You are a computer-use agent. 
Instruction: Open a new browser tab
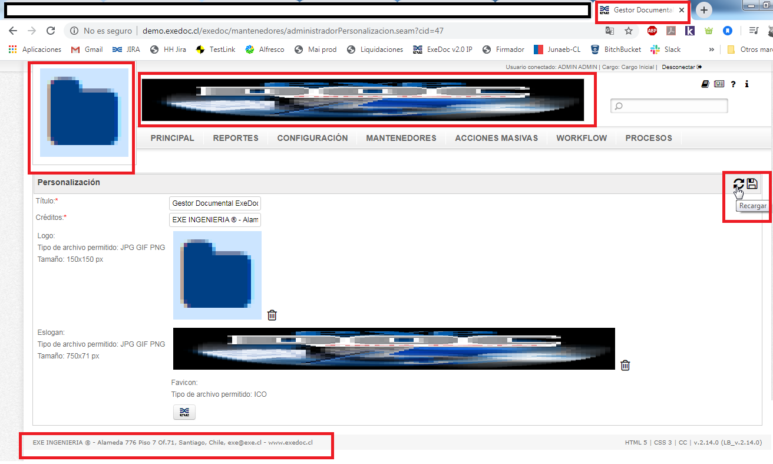click(x=704, y=10)
